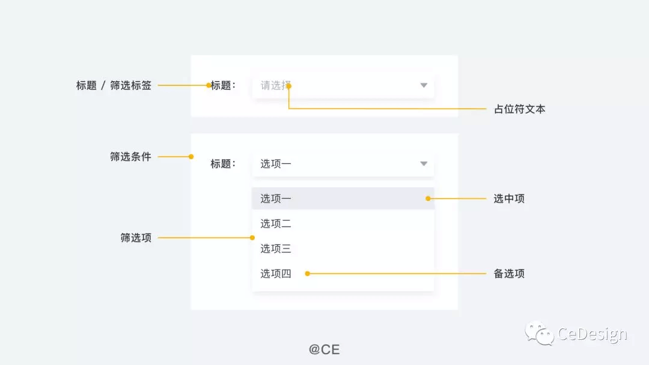649x365 pixels.
Task: Click the 筛选条件 annotation label
Action: click(131, 157)
